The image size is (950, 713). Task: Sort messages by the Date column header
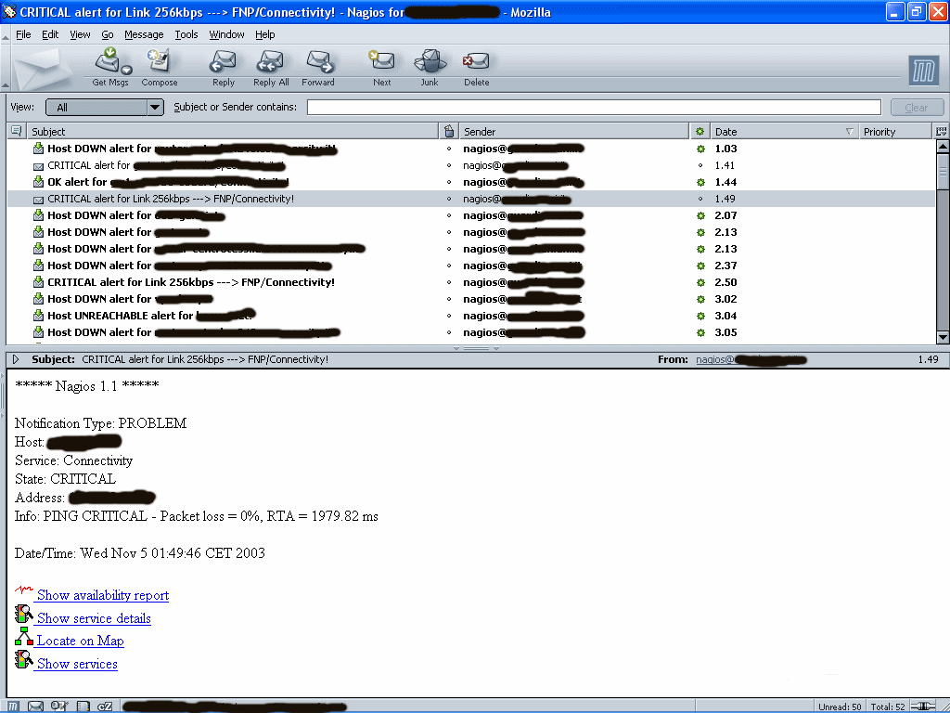[x=784, y=131]
